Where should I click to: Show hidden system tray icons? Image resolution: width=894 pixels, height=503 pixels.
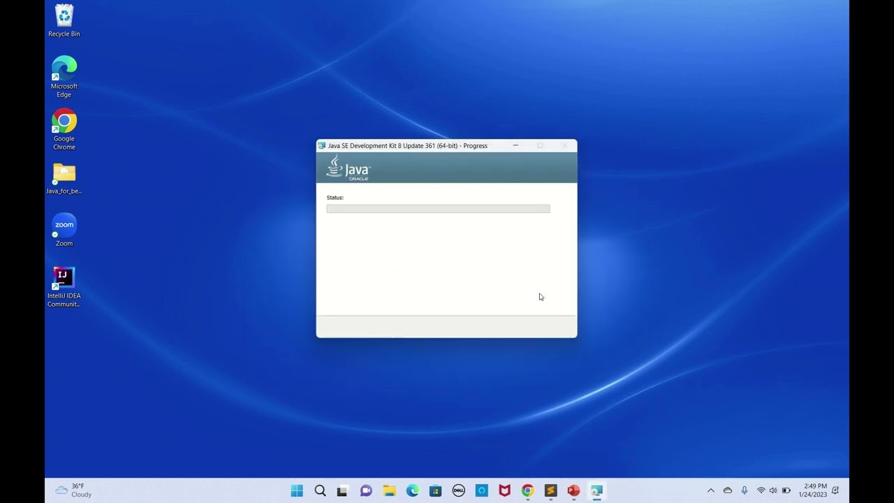coord(711,490)
